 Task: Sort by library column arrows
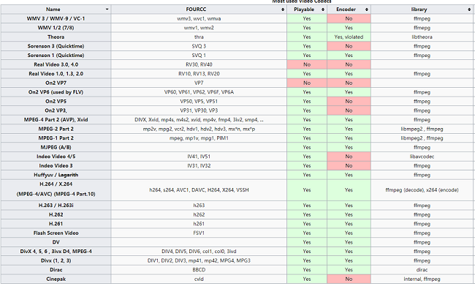pyautogui.click(x=469, y=10)
